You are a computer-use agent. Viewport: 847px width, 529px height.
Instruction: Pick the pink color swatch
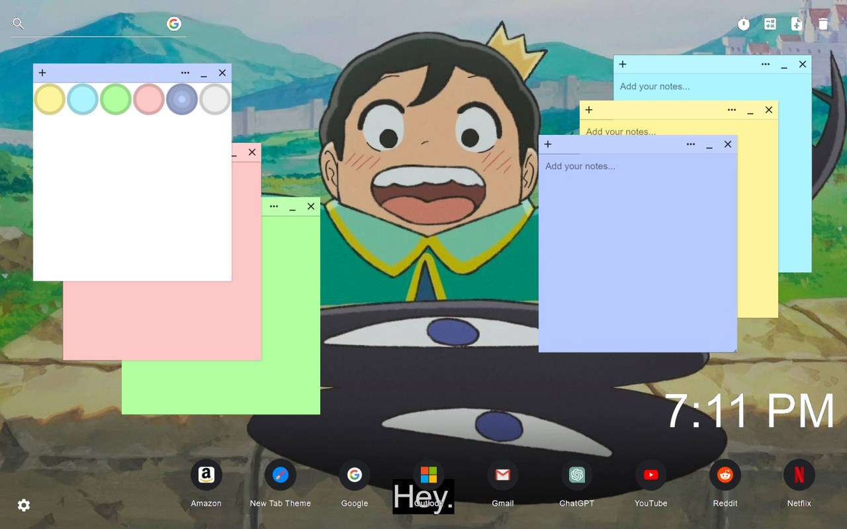tap(149, 99)
